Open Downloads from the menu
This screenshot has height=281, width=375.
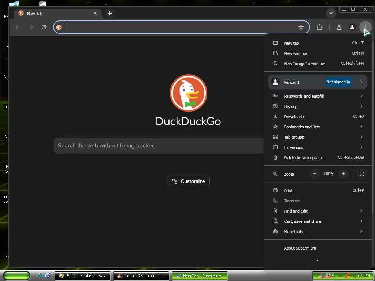pos(318,117)
